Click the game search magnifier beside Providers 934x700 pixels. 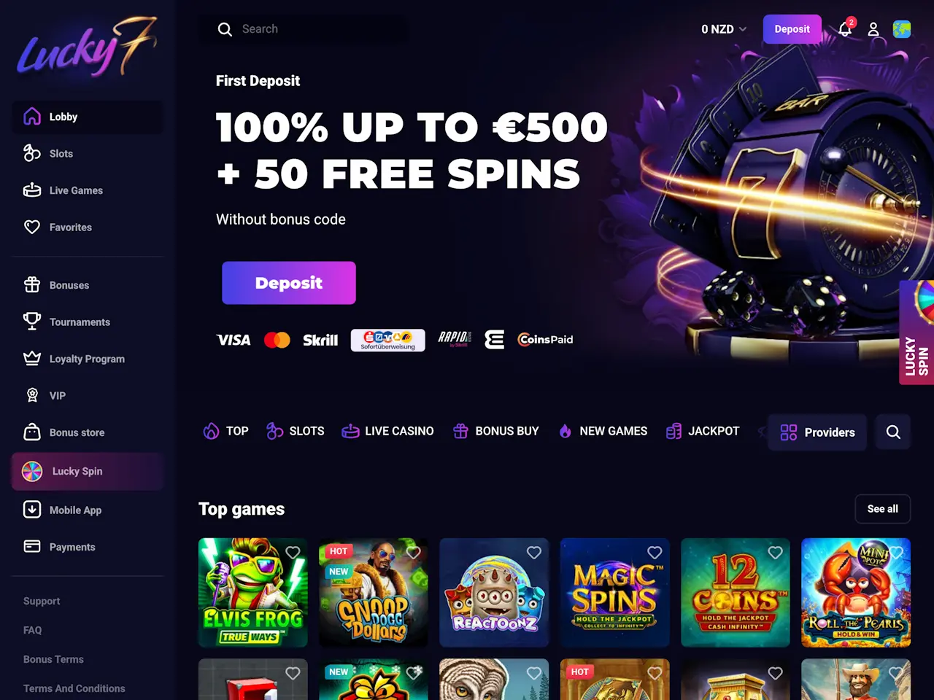[893, 432]
